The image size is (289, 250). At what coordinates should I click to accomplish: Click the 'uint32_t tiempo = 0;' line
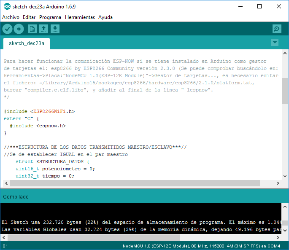pyautogui.click(x=45, y=176)
